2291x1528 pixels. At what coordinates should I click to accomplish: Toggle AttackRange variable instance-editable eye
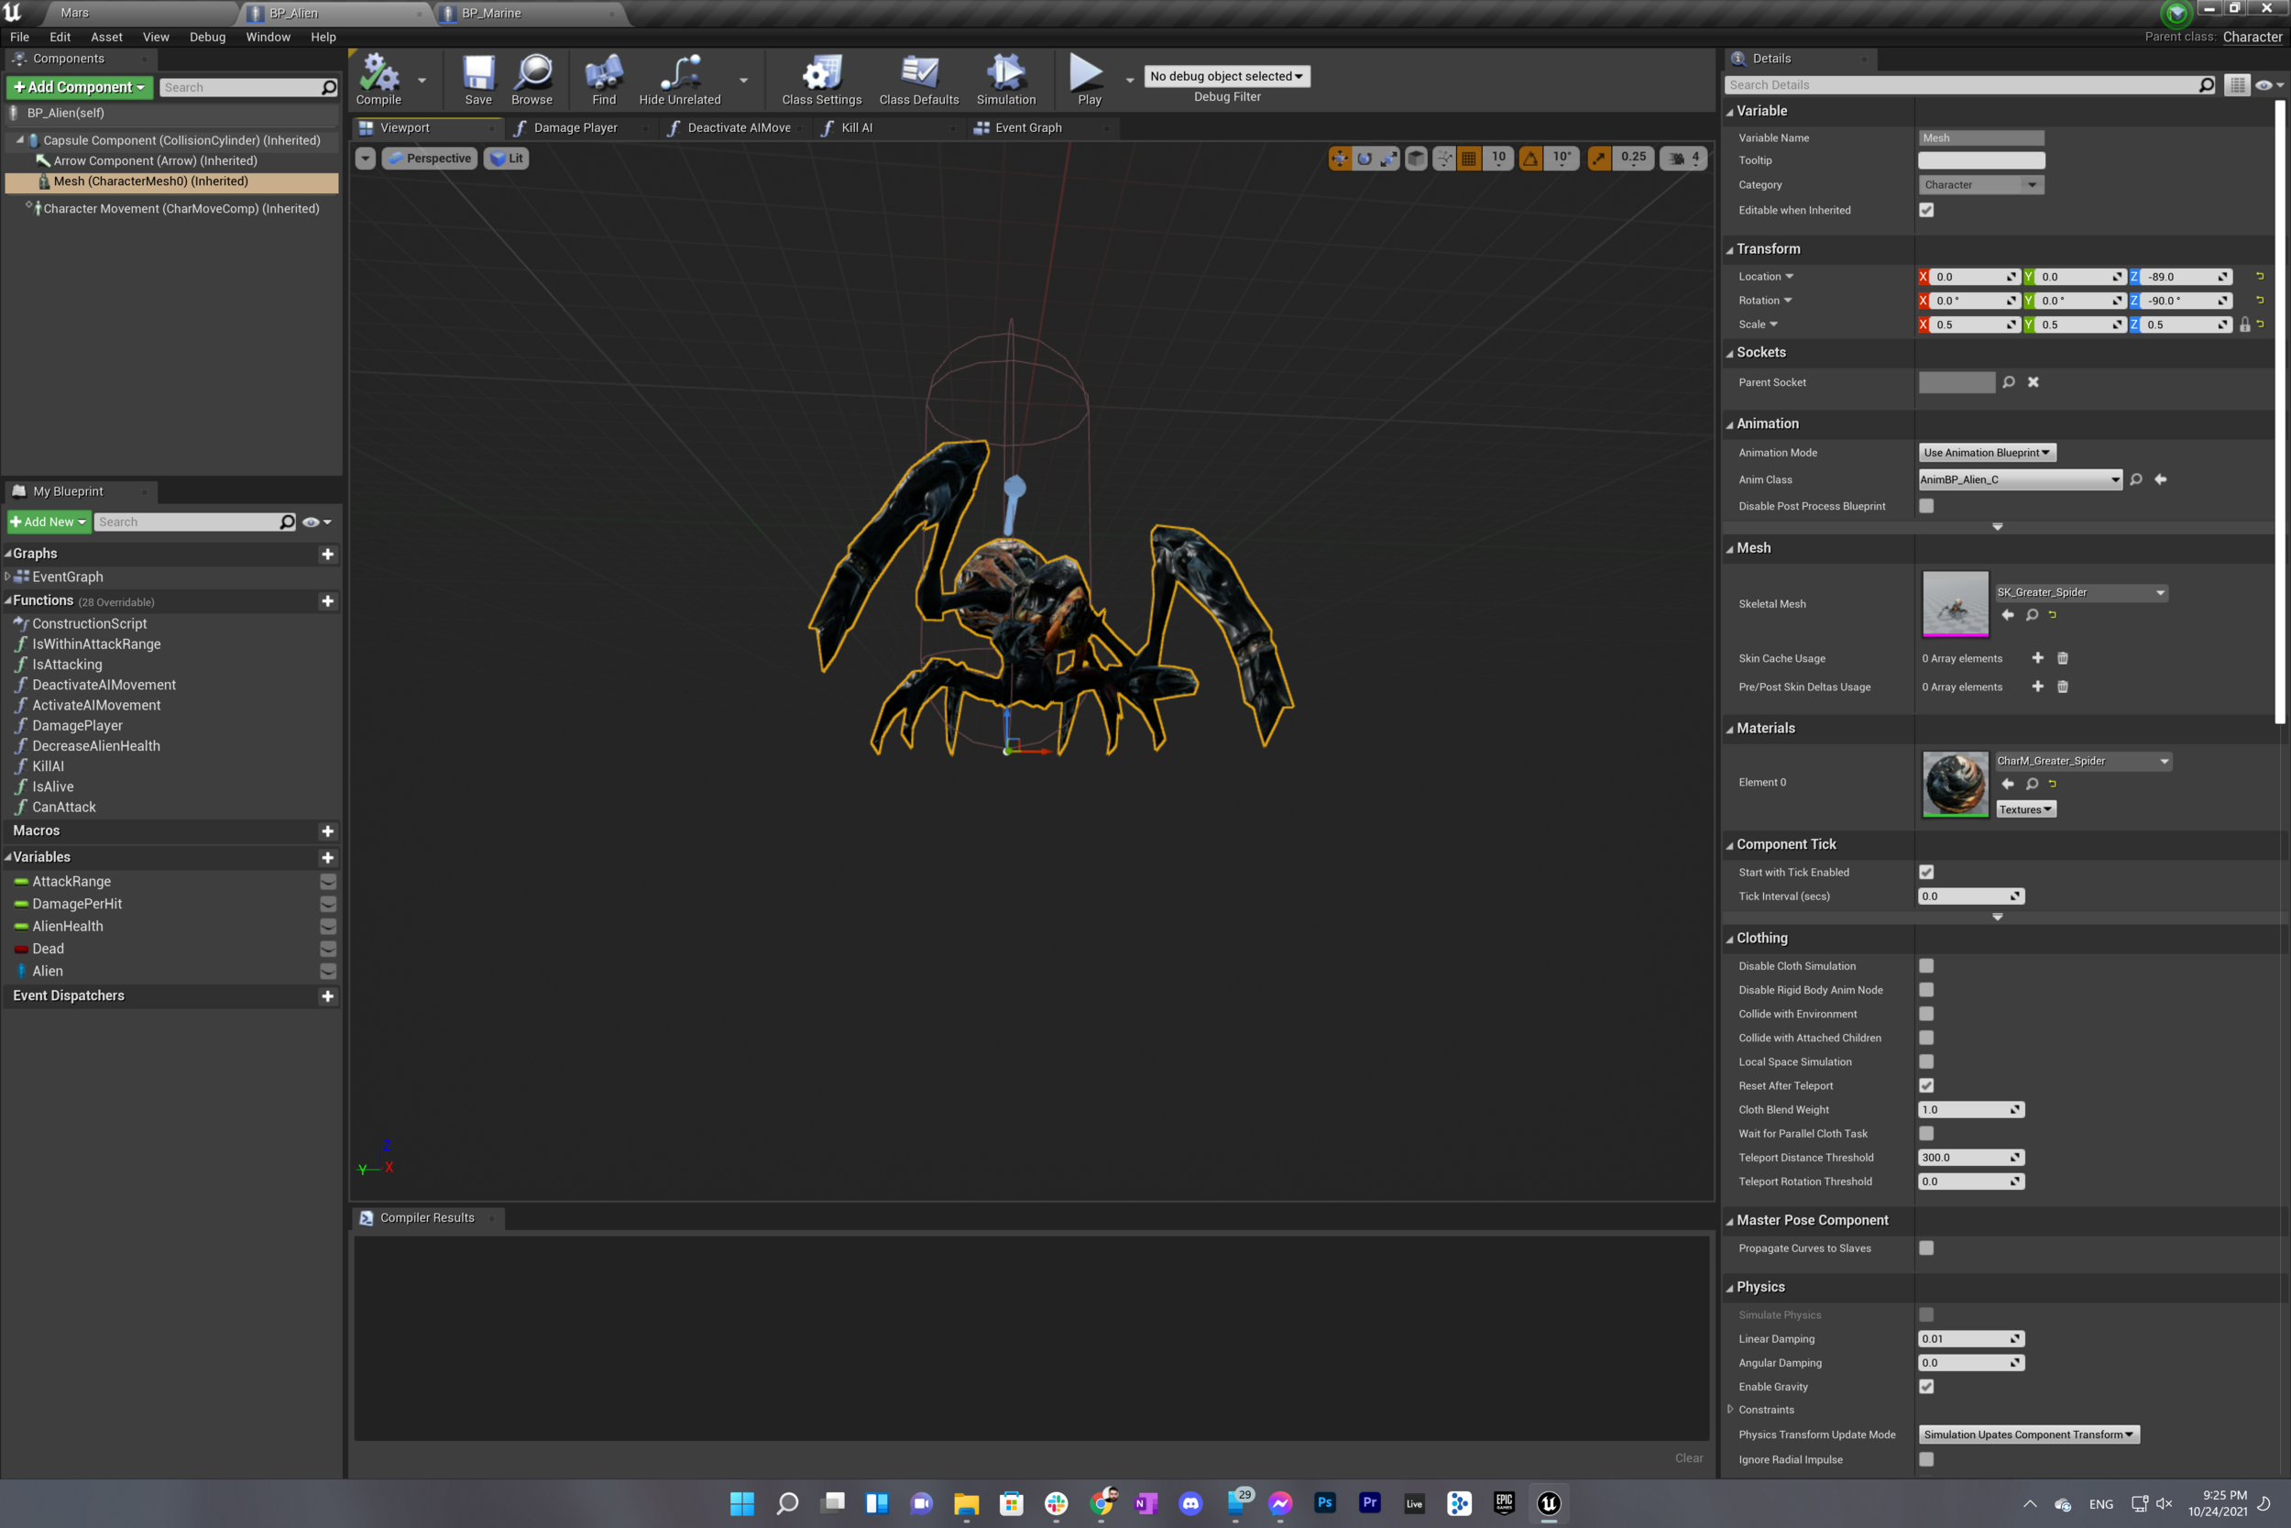(x=328, y=882)
